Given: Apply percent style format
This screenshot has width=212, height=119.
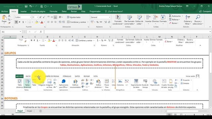Looking at the screenshot, I should pos(97,22).
